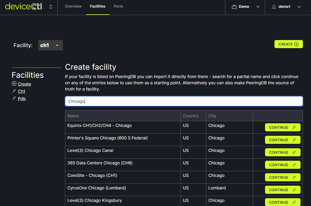Click the pencil icon next to Ch1
311x206 pixels.
(x=14, y=91)
